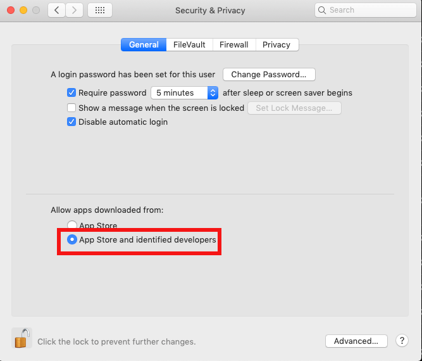Select the App Store radio button
This screenshot has width=422, height=361.
click(x=72, y=225)
